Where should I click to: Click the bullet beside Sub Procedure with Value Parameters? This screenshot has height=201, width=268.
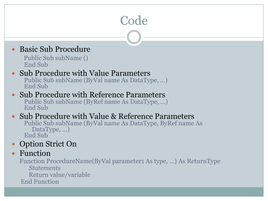[x=14, y=74]
